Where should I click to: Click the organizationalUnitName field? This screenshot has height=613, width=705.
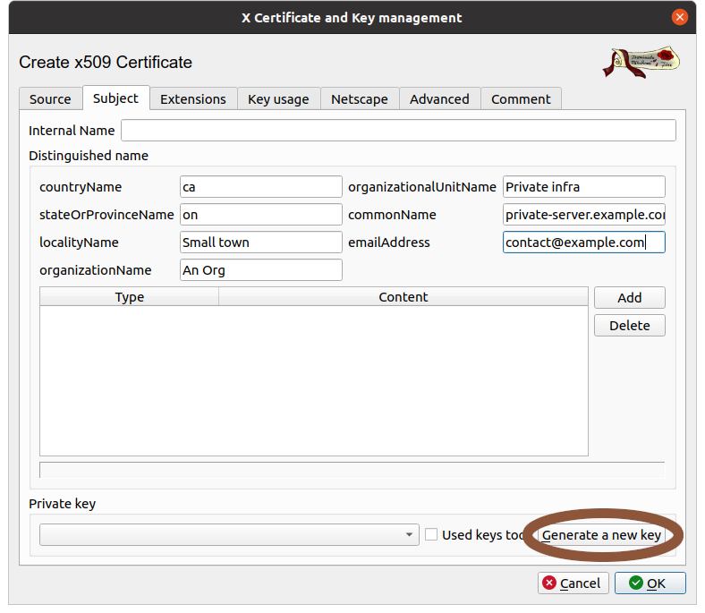[x=583, y=187]
